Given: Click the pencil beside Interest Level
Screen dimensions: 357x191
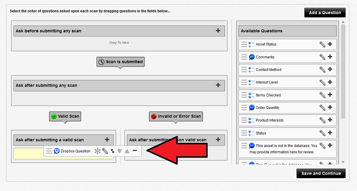Looking at the screenshot, I should click(322, 82).
